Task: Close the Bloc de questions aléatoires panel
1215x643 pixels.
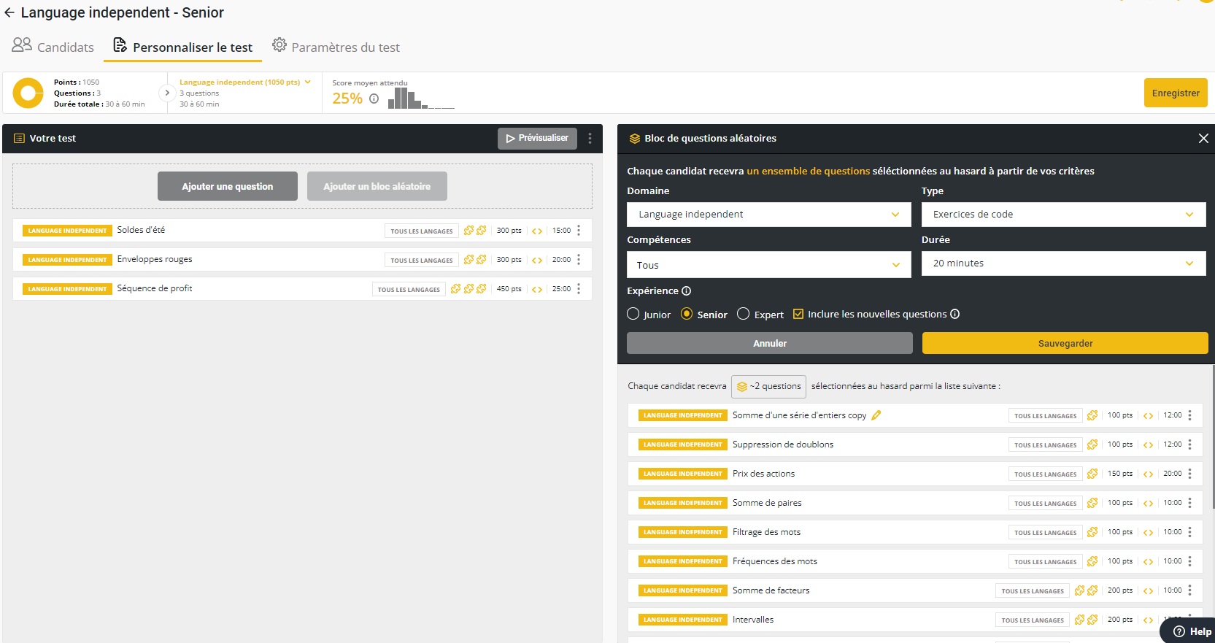Action: coord(1203,139)
